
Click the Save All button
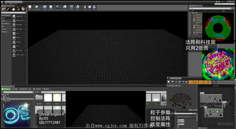click(x=23, y=89)
